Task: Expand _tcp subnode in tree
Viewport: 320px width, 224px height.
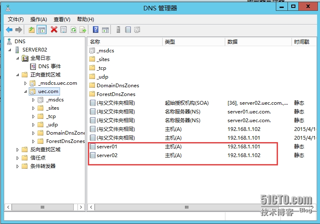Action: (33, 116)
